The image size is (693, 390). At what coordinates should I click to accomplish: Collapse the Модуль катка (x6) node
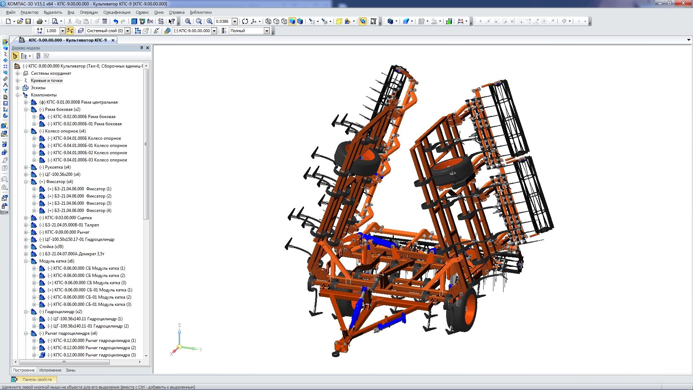(x=26, y=261)
